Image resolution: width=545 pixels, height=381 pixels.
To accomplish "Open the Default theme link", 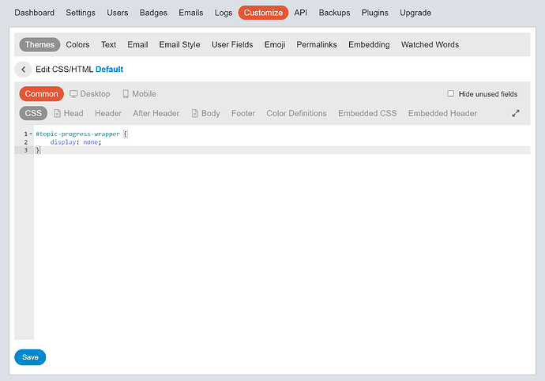I will pyautogui.click(x=110, y=70).
